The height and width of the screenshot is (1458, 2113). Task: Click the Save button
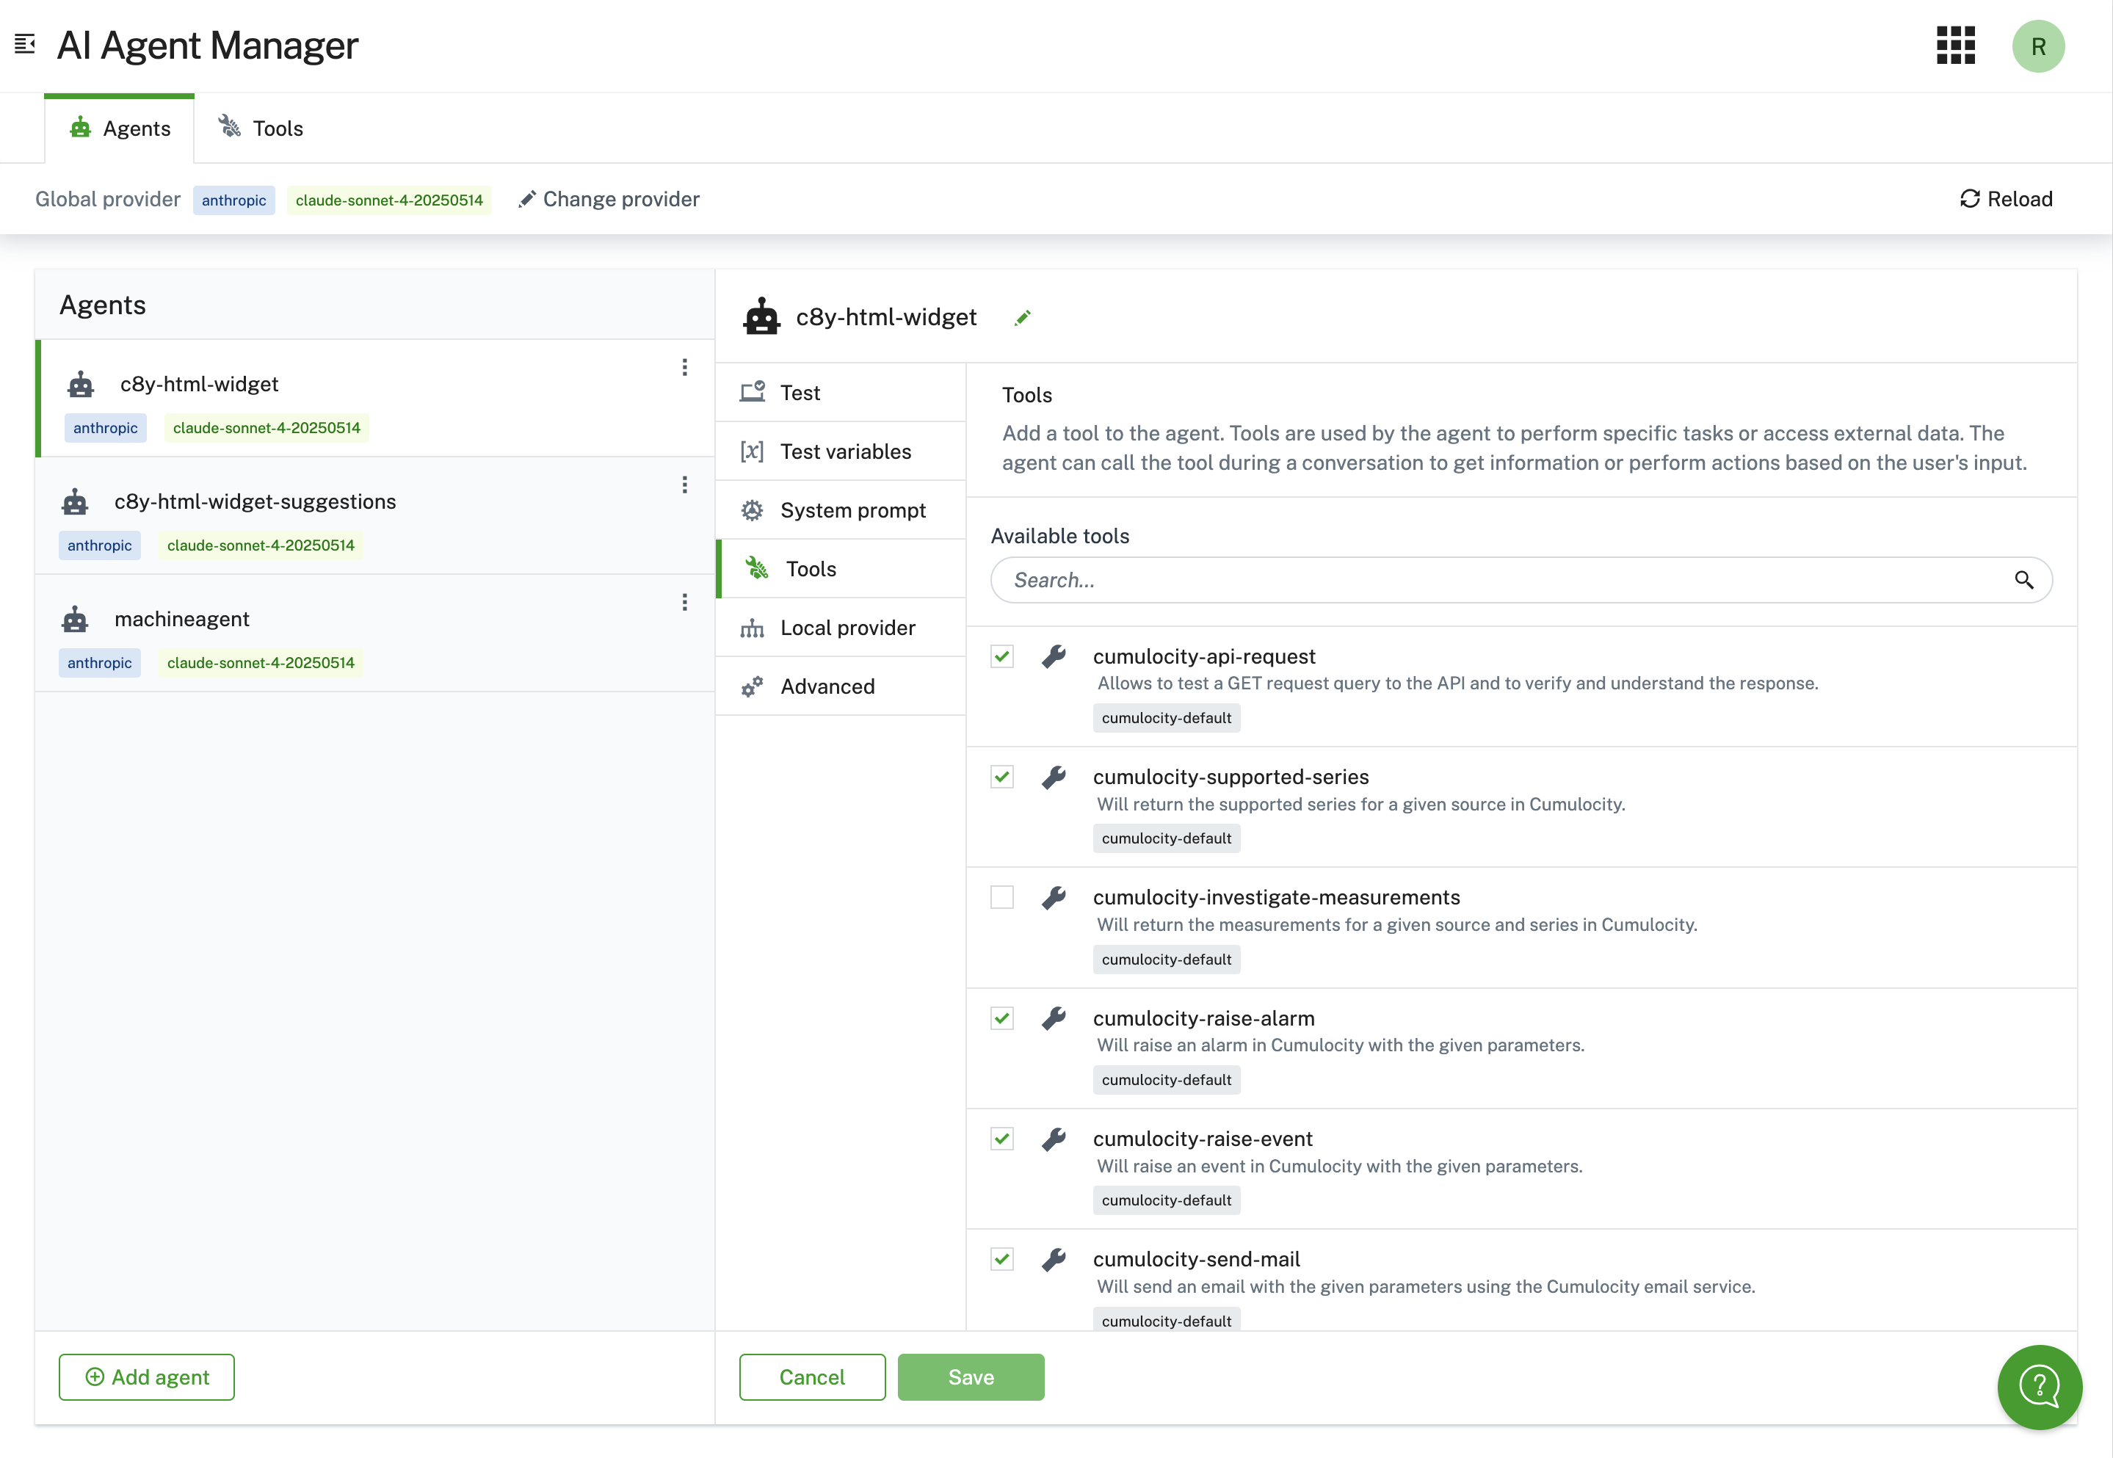(970, 1377)
